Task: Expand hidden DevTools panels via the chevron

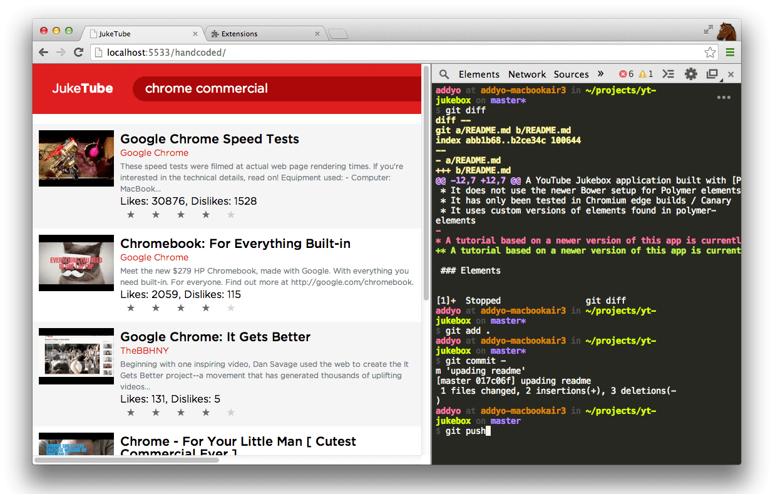Action: click(x=600, y=74)
